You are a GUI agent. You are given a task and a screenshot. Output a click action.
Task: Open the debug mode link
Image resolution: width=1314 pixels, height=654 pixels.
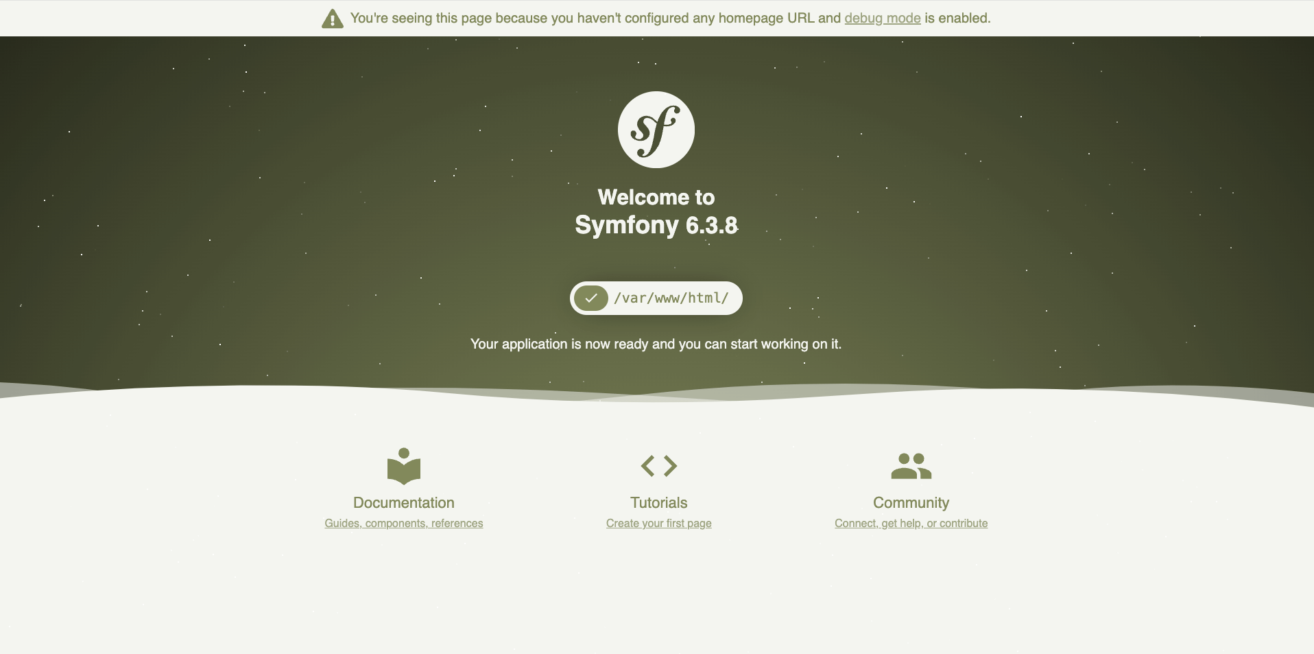[882, 19]
